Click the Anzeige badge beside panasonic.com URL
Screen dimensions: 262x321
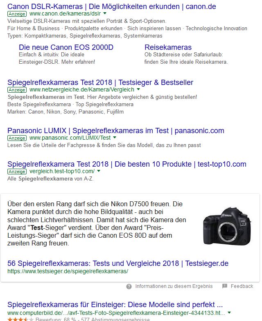17,138
